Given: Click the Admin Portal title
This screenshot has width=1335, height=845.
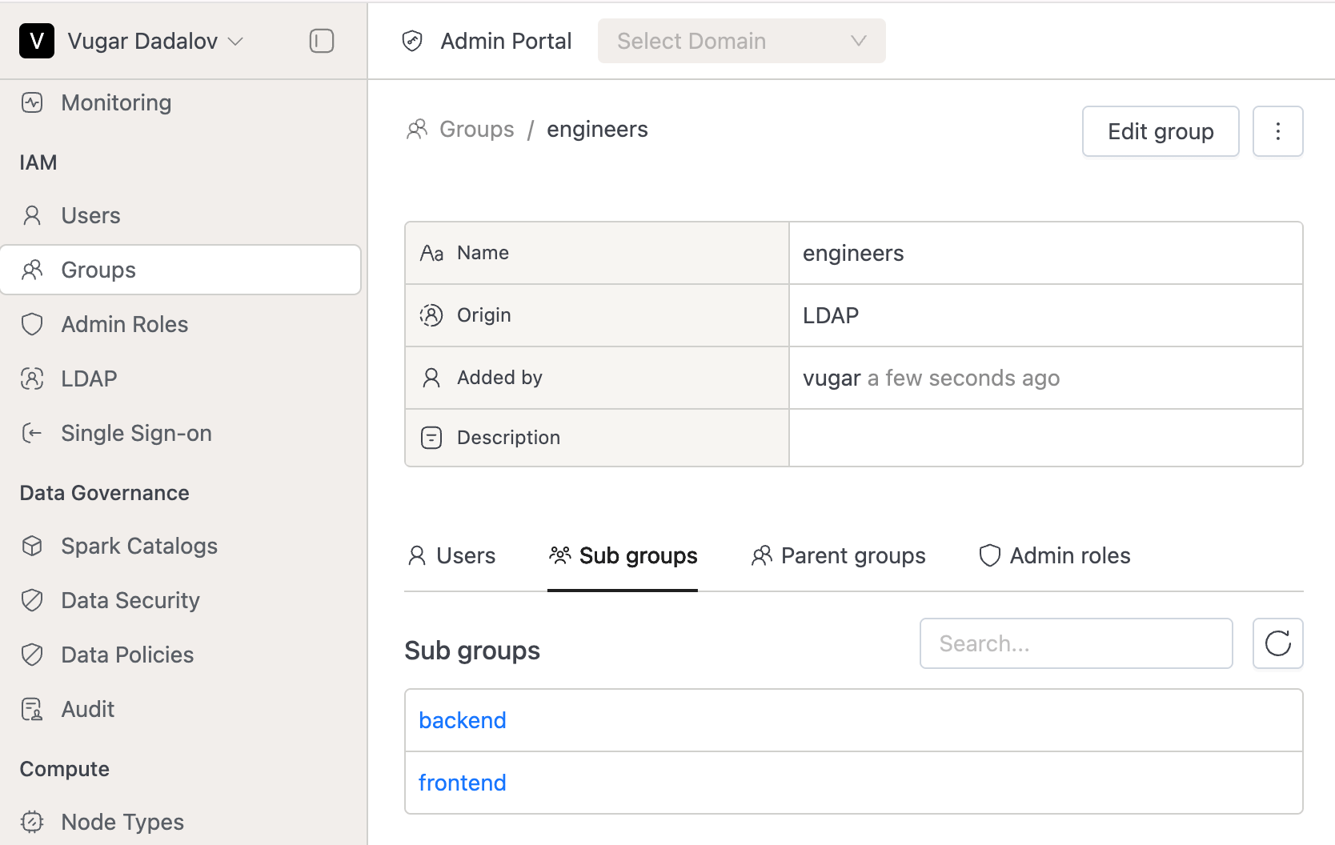Looking at the screenshot, I should click(x=506, y=41).
